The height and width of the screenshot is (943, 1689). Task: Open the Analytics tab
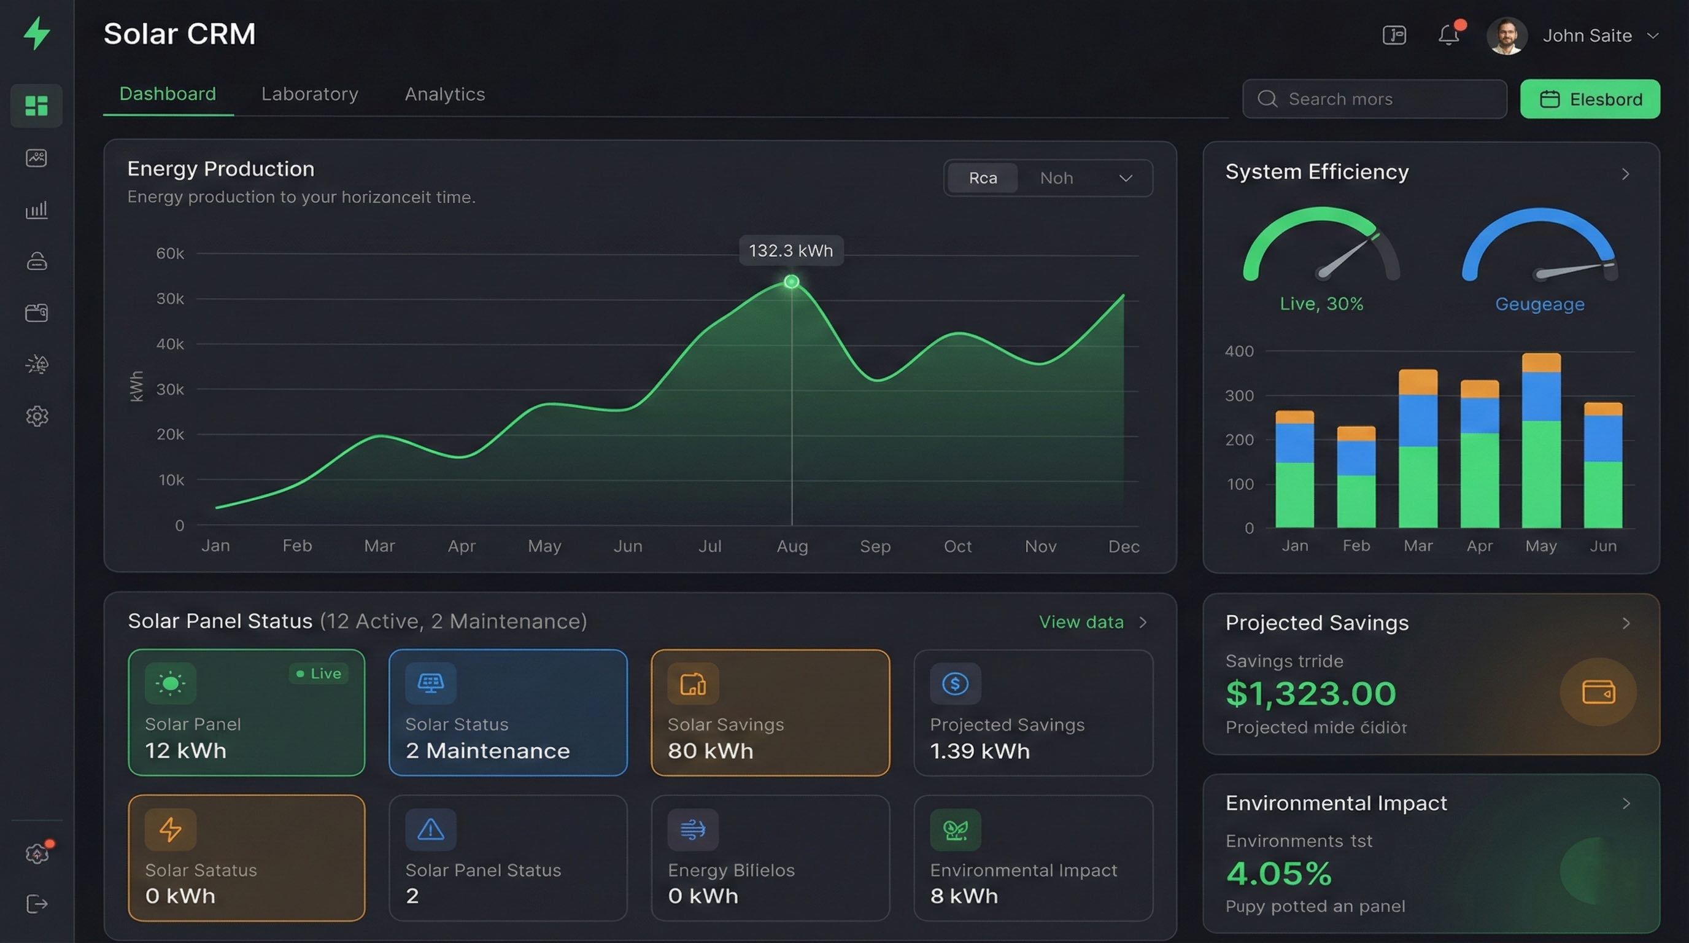pyautogui.click(x=444, y=94)
